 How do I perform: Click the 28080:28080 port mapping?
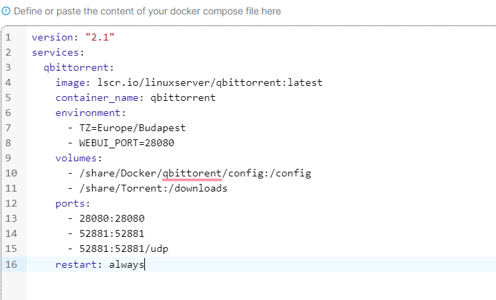[x=112, y=218]
